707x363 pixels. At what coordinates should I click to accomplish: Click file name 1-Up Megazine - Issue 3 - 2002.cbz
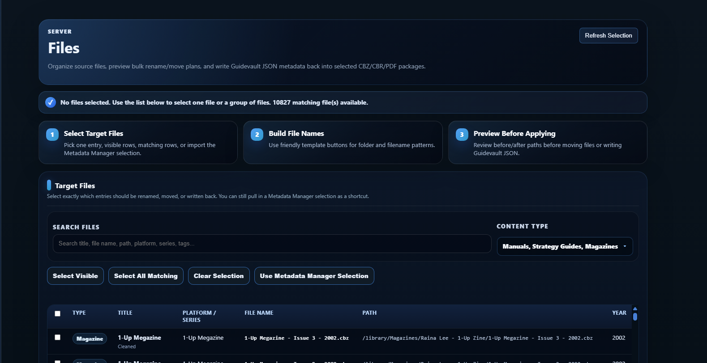click(x=296, y=338)
